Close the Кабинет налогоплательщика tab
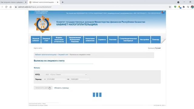 click(x=58, y=2)
